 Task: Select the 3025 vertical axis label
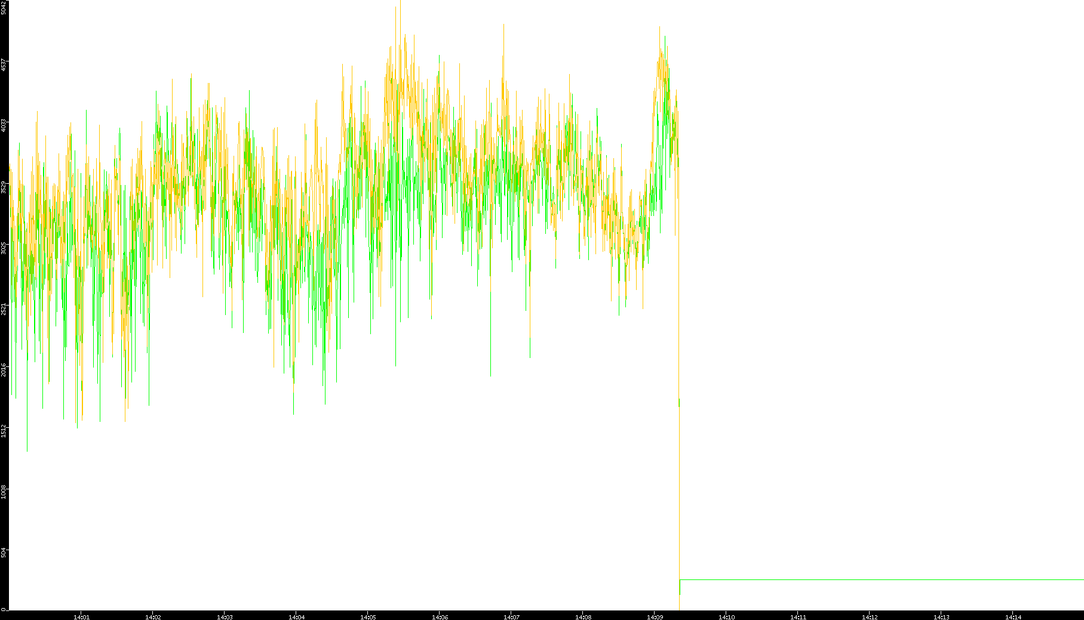(x=4, y=248)
